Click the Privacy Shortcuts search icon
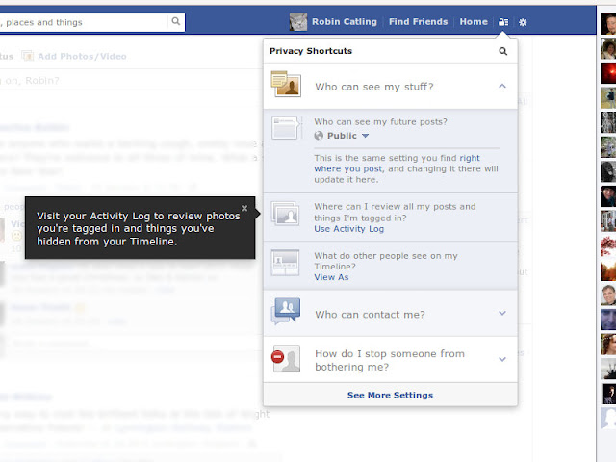Screen dimensions: 616x462 [502, 51]
